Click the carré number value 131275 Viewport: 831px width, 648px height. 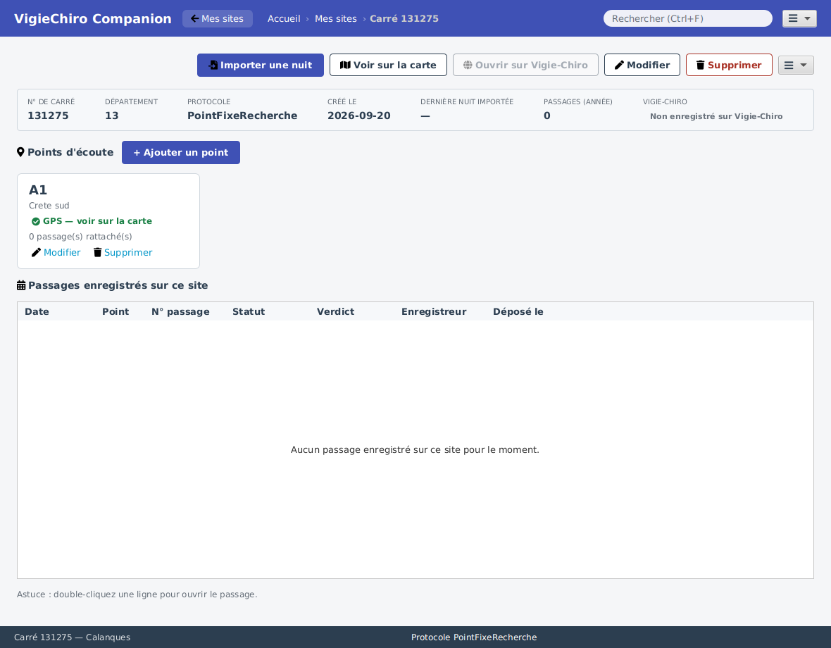48,116
